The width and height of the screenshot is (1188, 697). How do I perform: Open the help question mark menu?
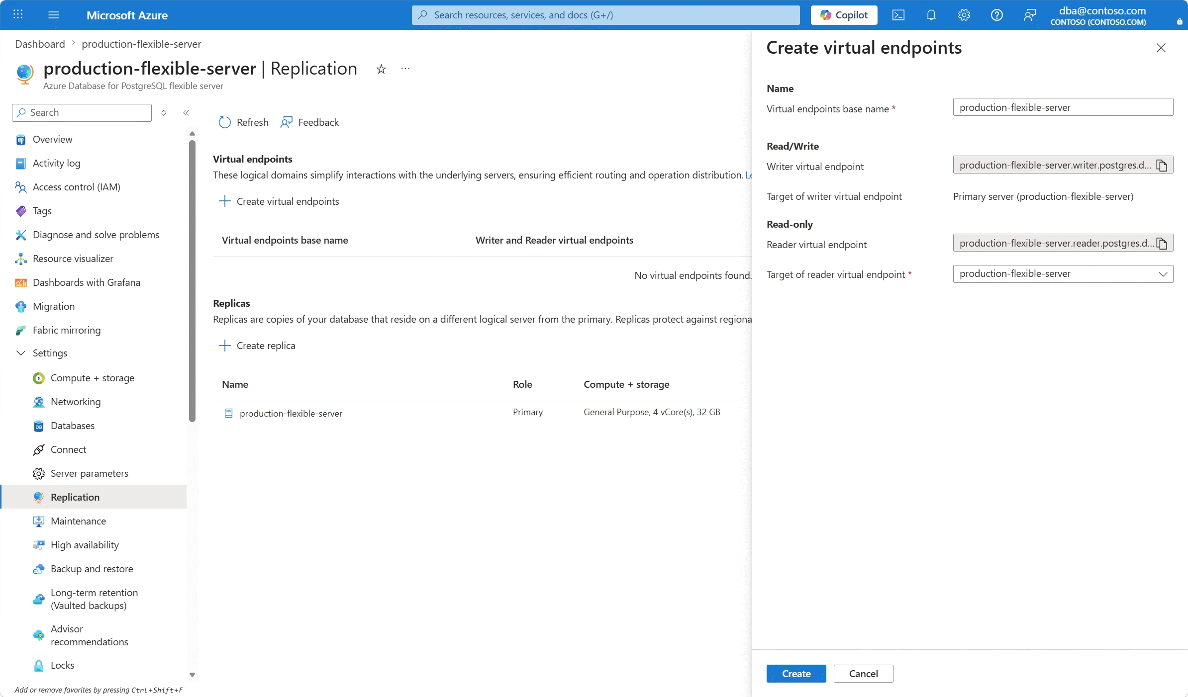pyautogui.click(x=997, y=15)
